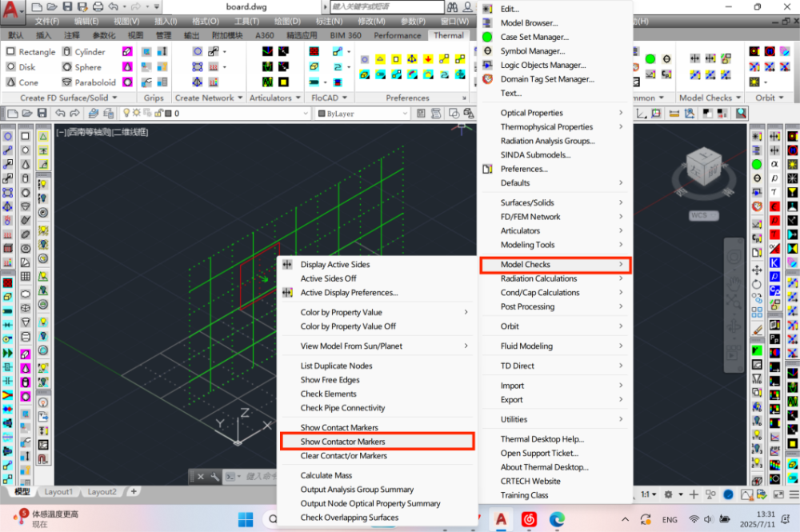Screen dimensions: 800x532
Task: Click the binoculars search icon
Action: [452, 6]
